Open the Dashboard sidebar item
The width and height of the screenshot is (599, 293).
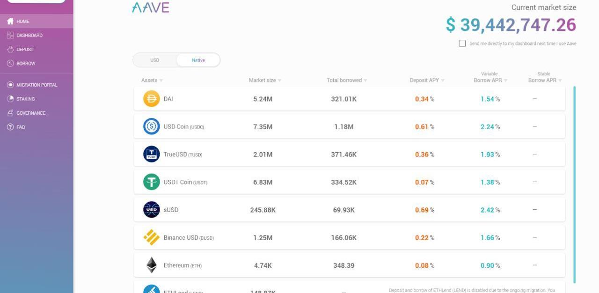[x=29, y=35]
